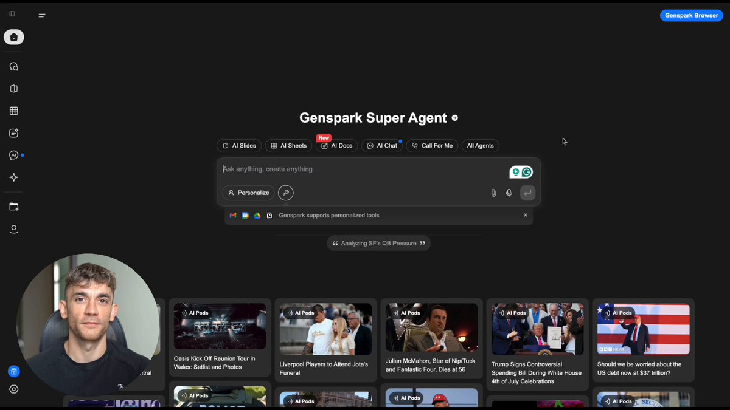Click the Grammarly extension icon
This screenshot has width=730, height=410.
(x=527, y=173)
